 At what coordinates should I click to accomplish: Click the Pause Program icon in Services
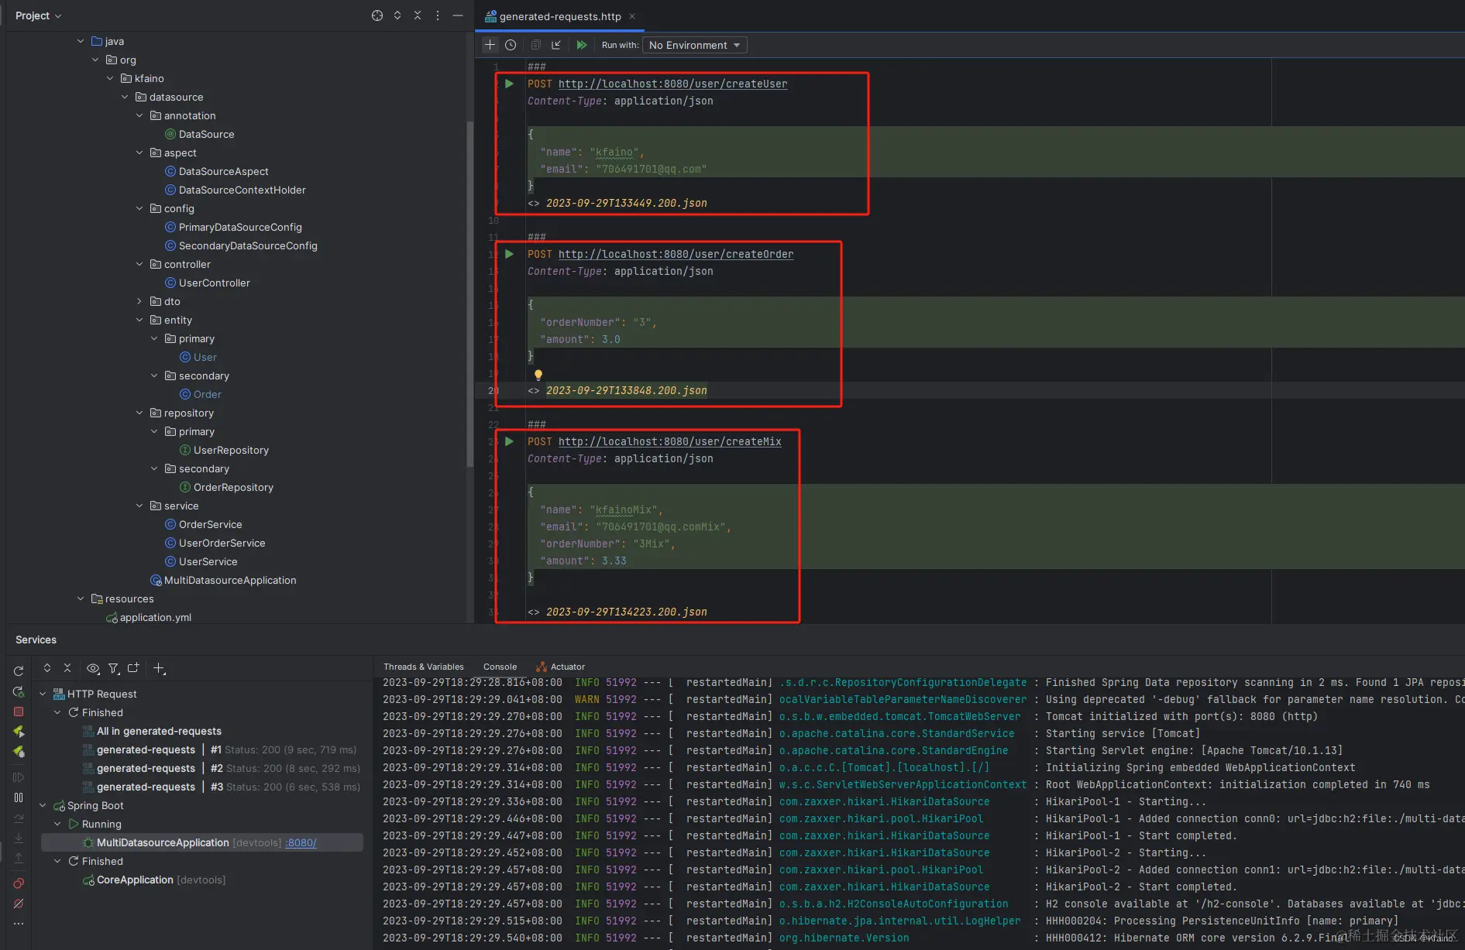19,797
